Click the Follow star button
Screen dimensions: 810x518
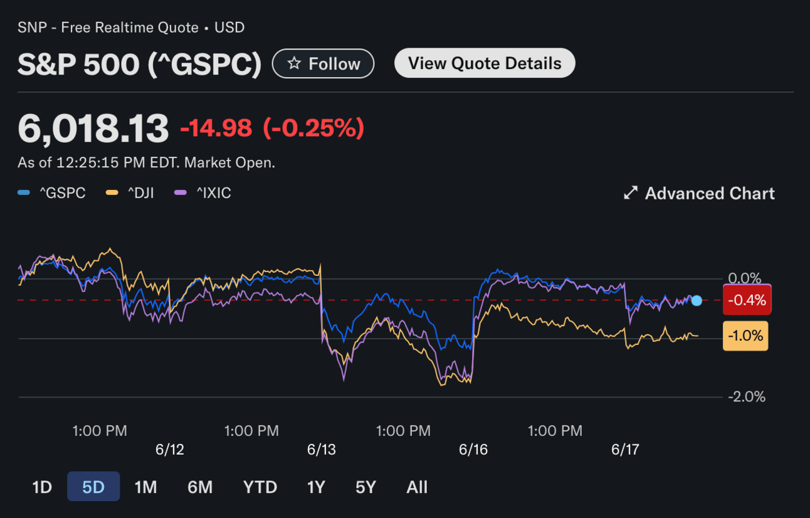(323, 63)
